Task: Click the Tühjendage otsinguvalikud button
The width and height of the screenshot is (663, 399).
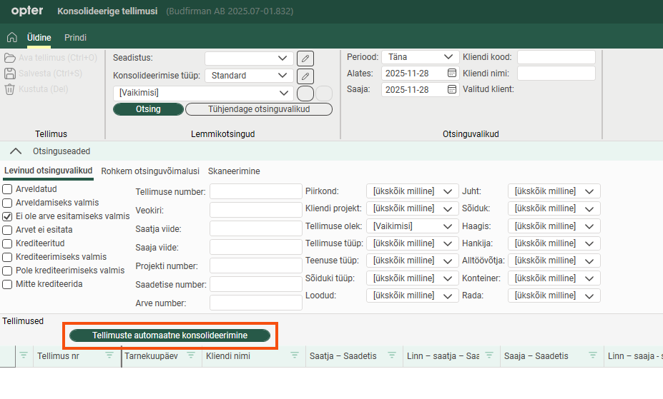Action: click(x=258, y=109)
